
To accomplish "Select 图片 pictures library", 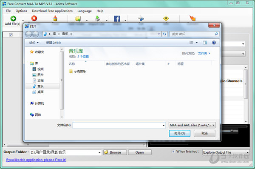I will (x=38, y=75).
